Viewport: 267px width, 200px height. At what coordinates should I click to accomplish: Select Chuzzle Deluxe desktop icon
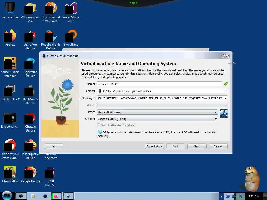30,122
